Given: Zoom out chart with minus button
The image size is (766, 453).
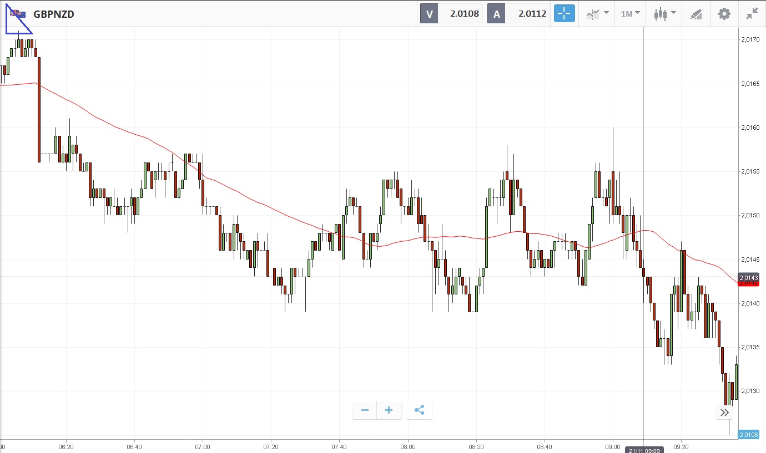Looking at the screenshot, I should (x=365, y=410).
